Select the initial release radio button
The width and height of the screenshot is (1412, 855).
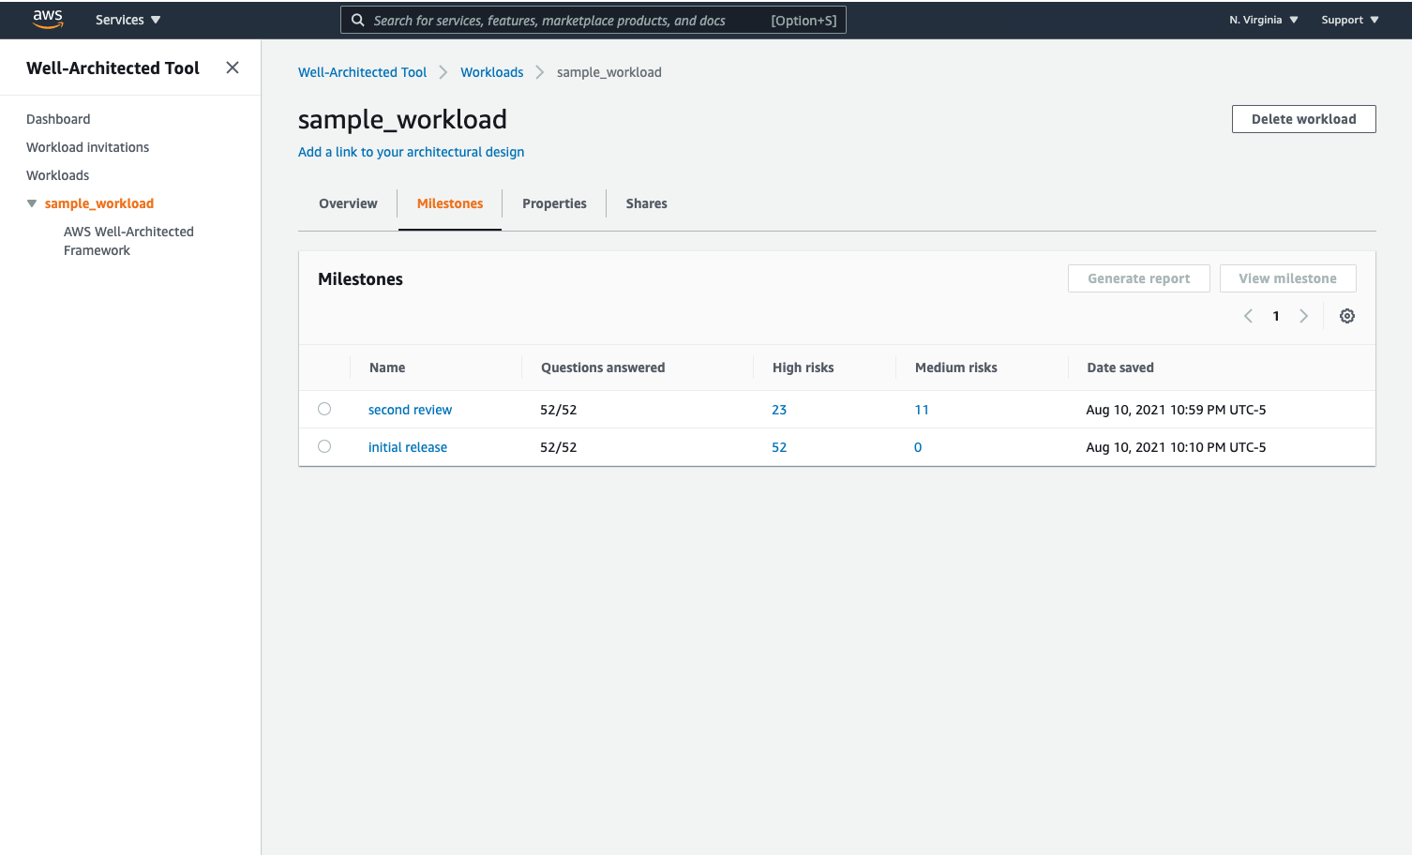324,446
